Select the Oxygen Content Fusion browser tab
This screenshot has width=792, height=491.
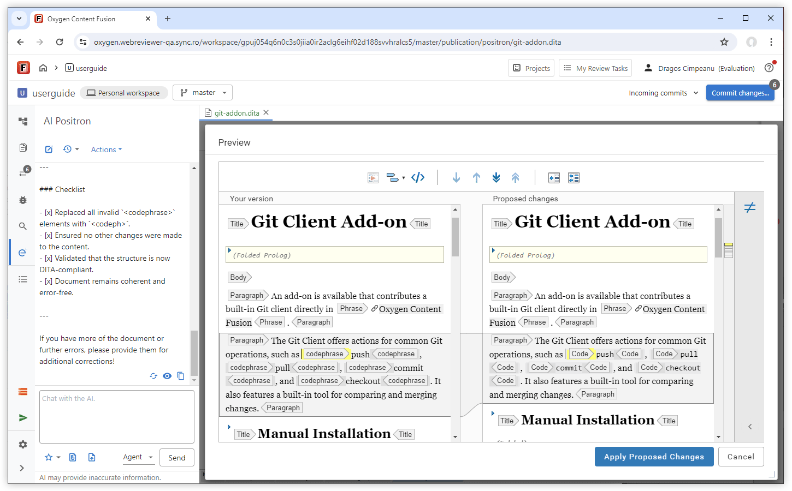click(93, 19)
